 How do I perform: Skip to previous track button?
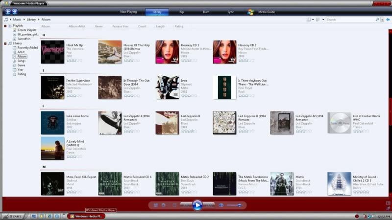coord(186,205)
